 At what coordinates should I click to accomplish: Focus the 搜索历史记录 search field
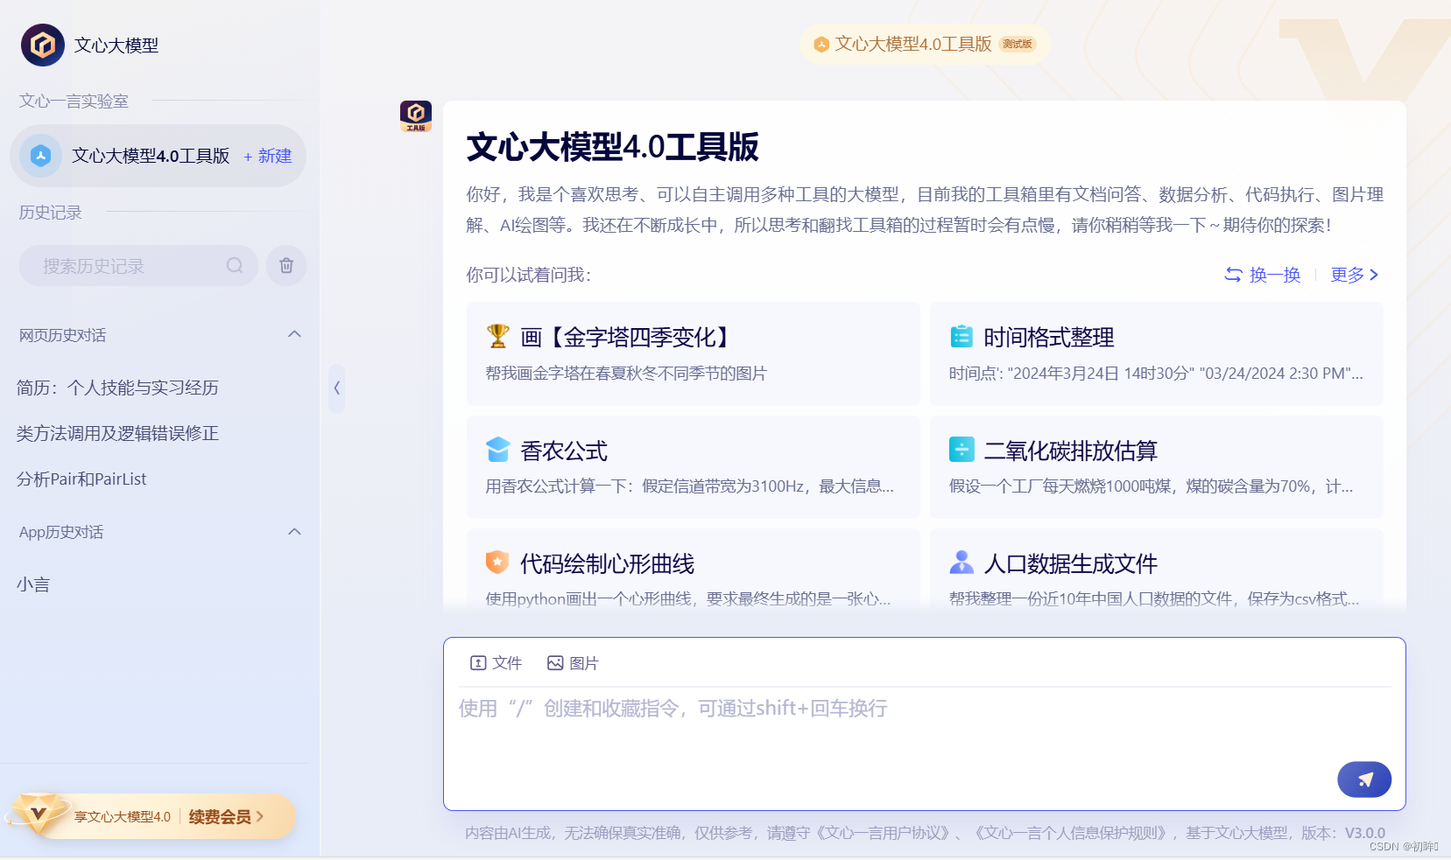(x=138, y=266)
